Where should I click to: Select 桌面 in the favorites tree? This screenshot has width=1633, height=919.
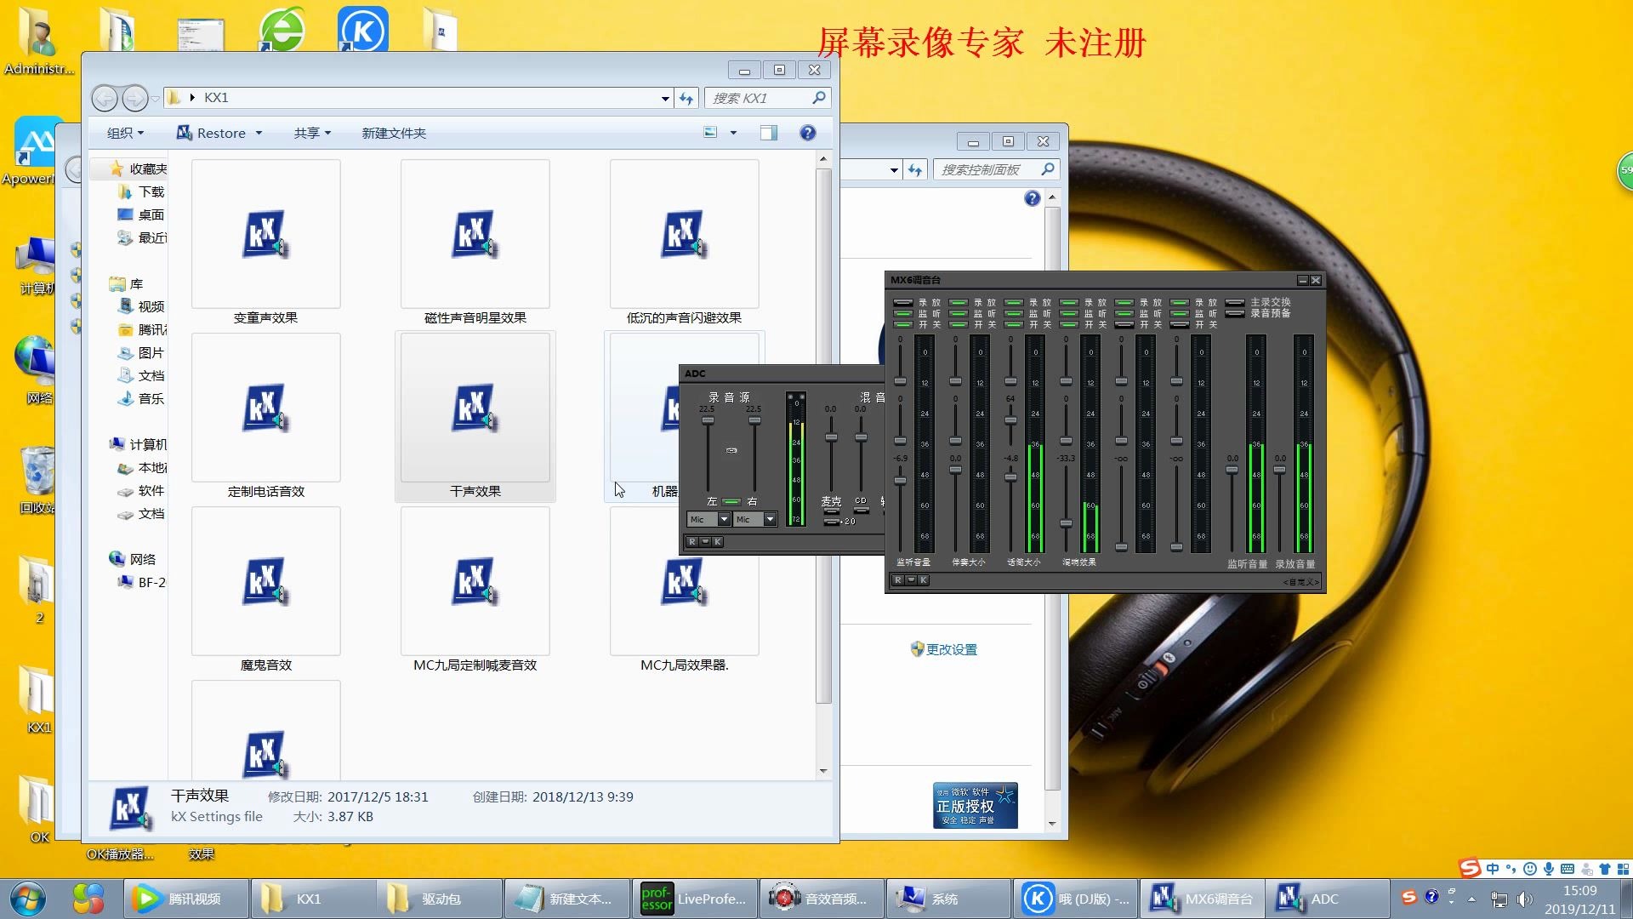pos(141,214)
